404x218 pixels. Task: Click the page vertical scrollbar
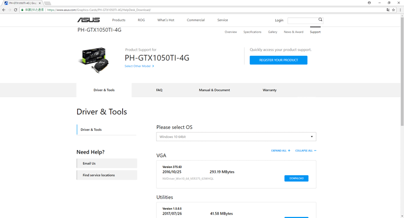coord(402,70)
